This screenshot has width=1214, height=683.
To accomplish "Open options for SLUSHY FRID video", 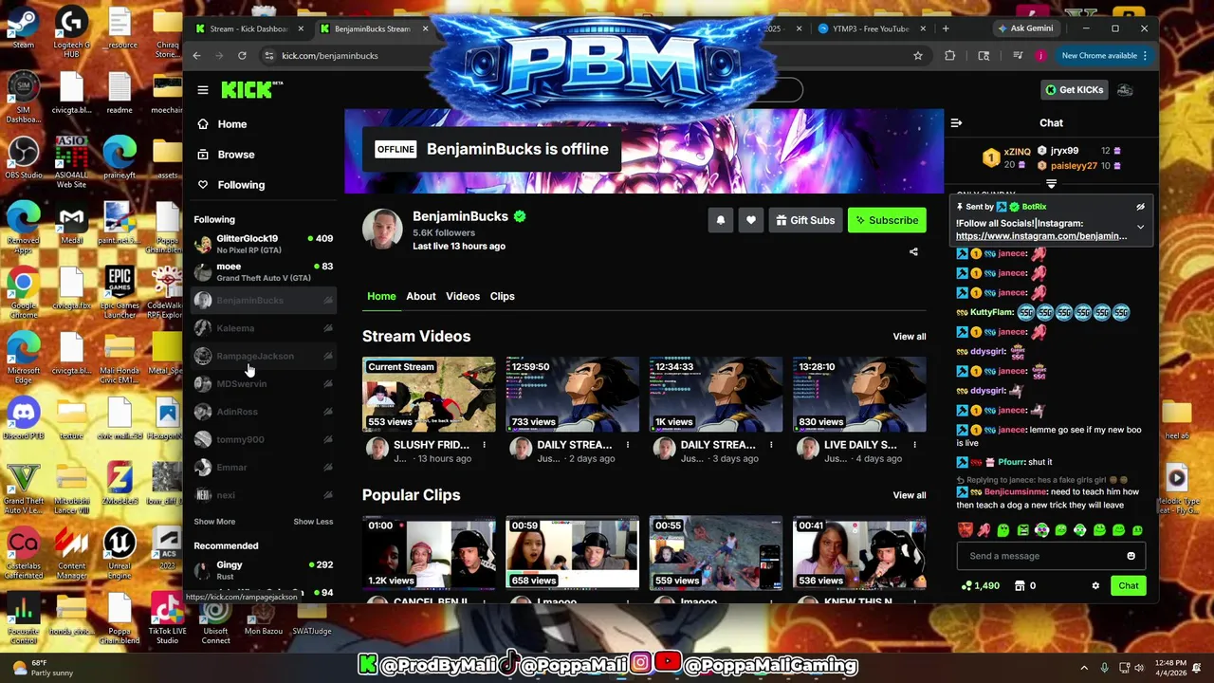I will click(x=484, y=445).
